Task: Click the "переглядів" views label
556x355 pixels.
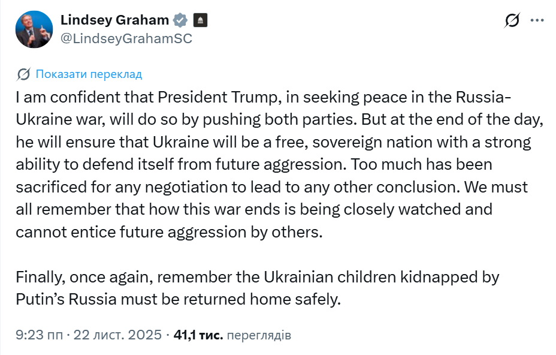Action: click(x=259, y=335)
